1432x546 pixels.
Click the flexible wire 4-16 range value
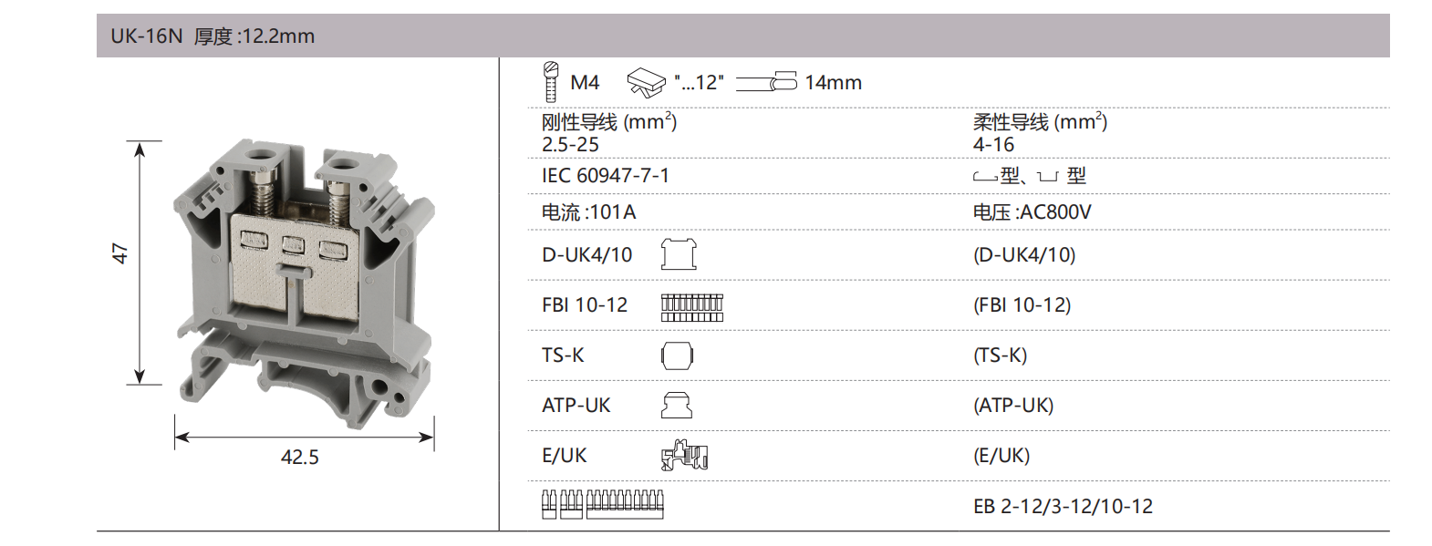point(993,145)
